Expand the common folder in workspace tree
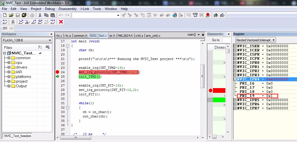 (x=9, y=58)
